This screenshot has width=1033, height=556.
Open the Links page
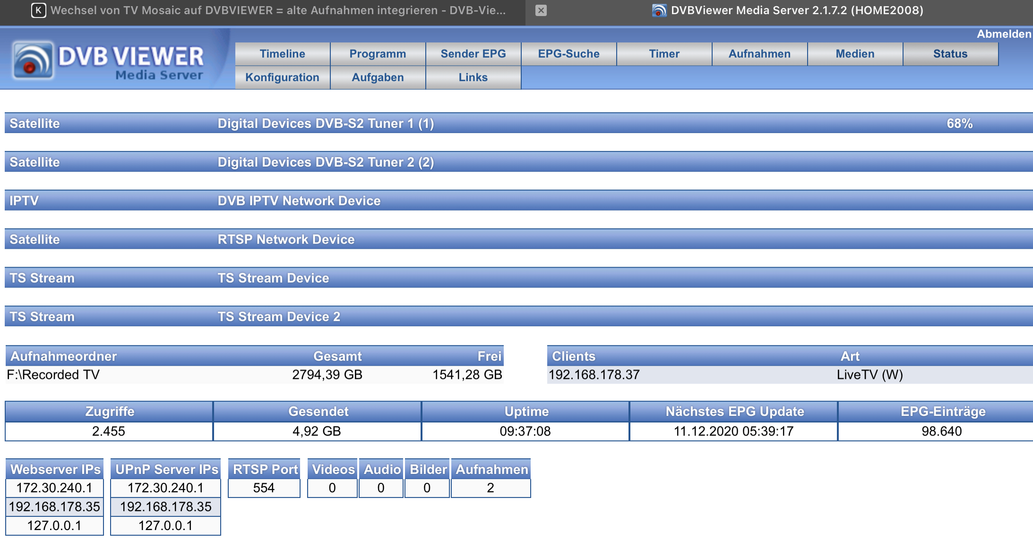[x=473, y=77]
